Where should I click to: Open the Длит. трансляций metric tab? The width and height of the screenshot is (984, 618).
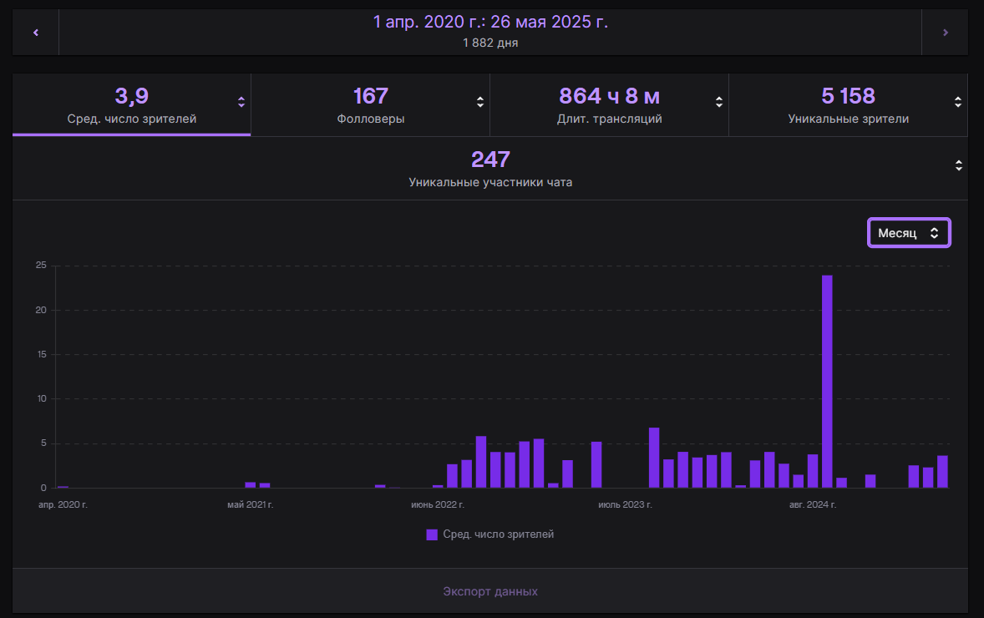point(609,104)
